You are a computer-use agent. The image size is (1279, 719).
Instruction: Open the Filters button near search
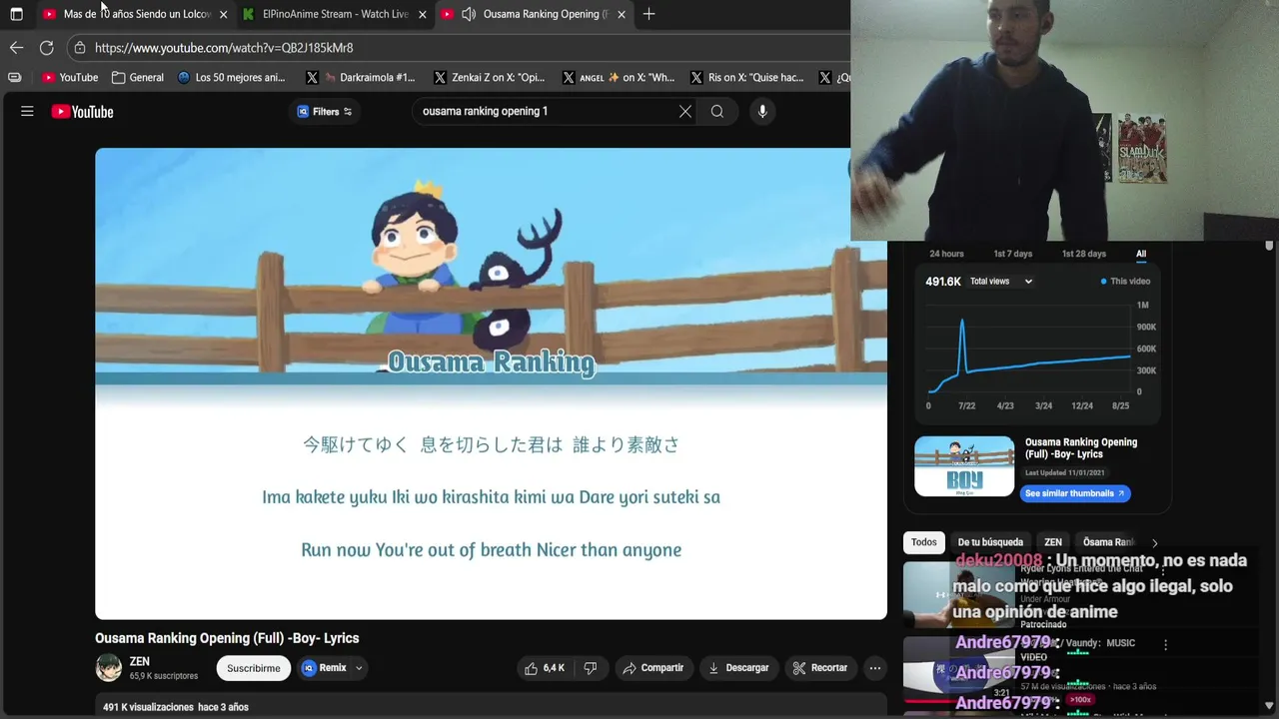[x=325, y=111]
